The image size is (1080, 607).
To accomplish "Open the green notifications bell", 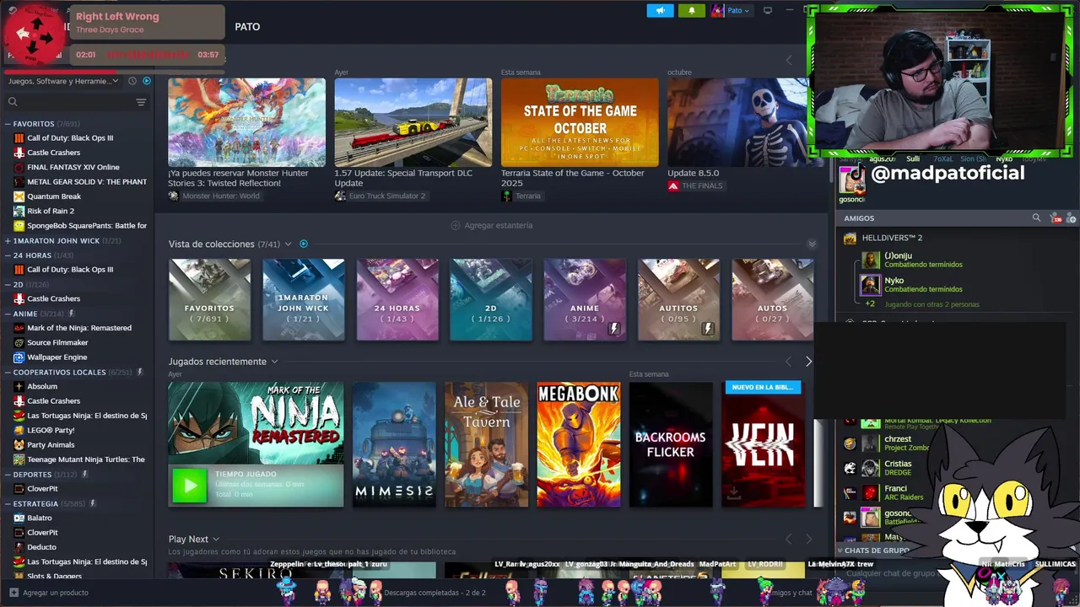I will coord(692,11).
